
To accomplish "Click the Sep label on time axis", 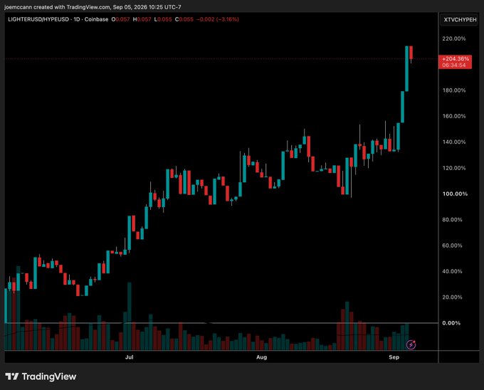I will click(x=394, y=357).
